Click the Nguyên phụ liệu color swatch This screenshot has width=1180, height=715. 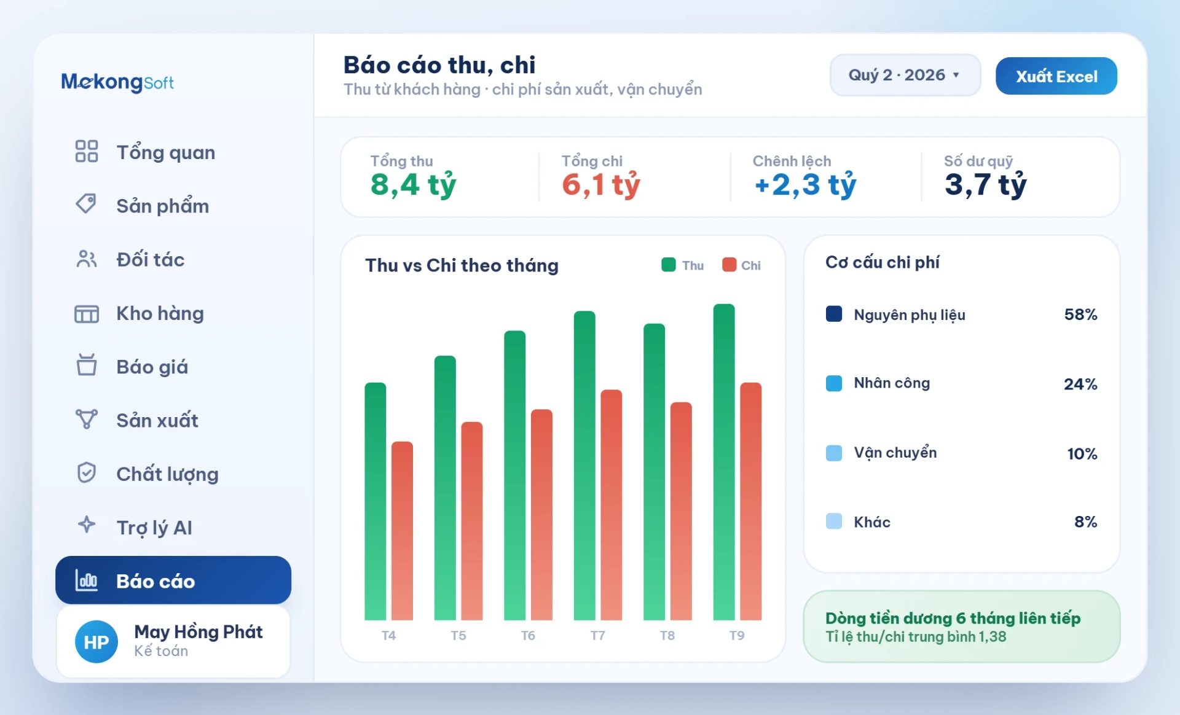point(834,314)
